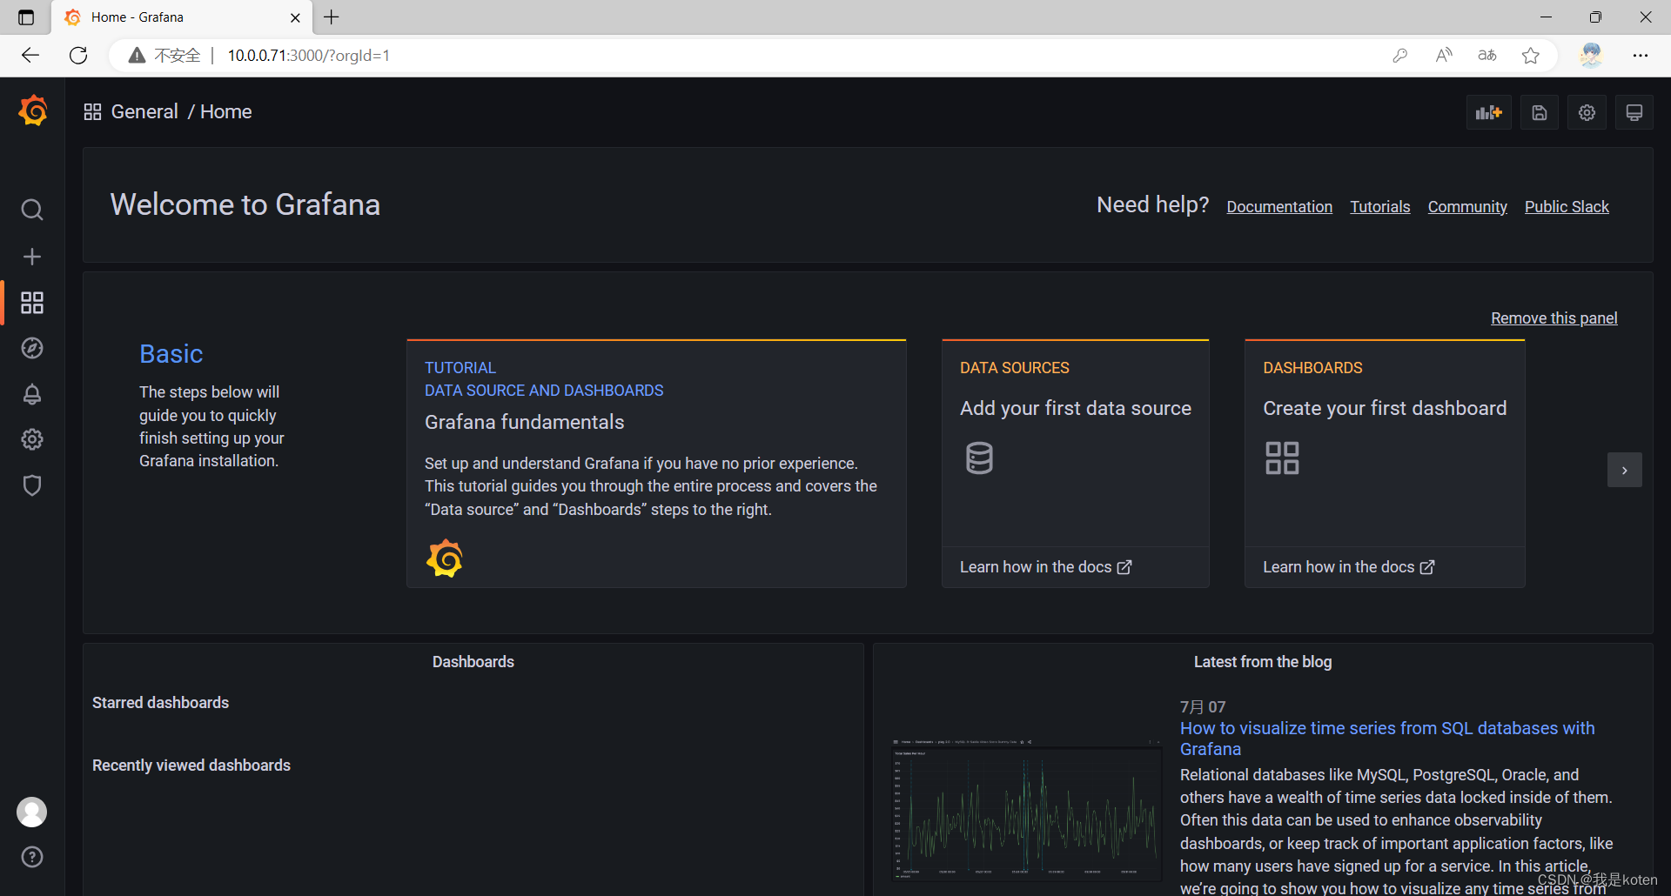
Task: Click General in the breadcrumb
Action: click(144, 112)
